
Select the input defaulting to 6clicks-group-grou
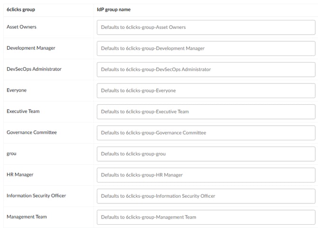coord(206,154)
